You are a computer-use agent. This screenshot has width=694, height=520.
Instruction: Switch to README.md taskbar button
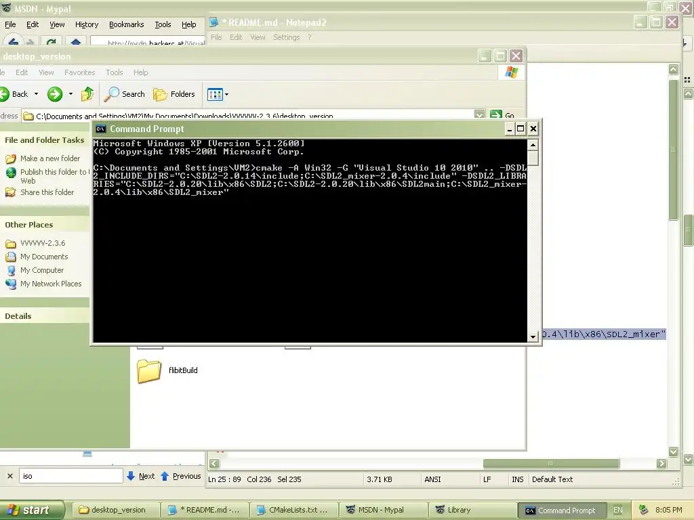[205, 510]
